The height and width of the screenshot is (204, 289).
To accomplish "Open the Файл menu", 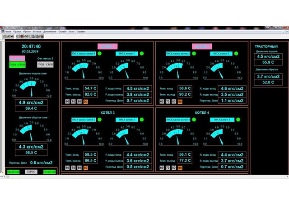I will 9,32.
